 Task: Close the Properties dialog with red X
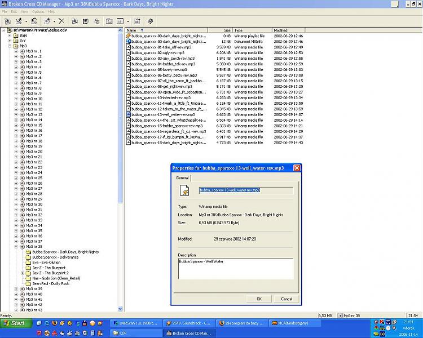point(297,168)
